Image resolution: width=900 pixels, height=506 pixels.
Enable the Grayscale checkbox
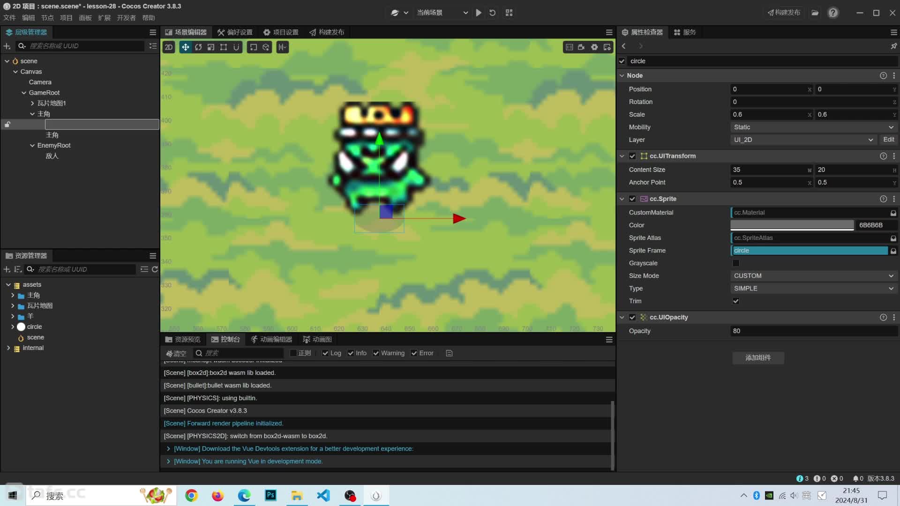coord(736,263)
